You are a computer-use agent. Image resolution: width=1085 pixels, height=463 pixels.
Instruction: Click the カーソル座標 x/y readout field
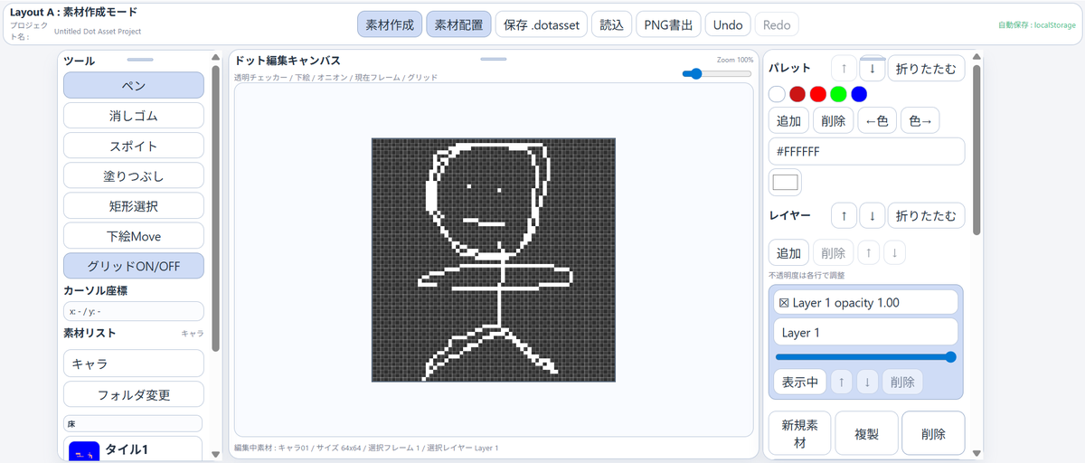[x=134, y=311]
